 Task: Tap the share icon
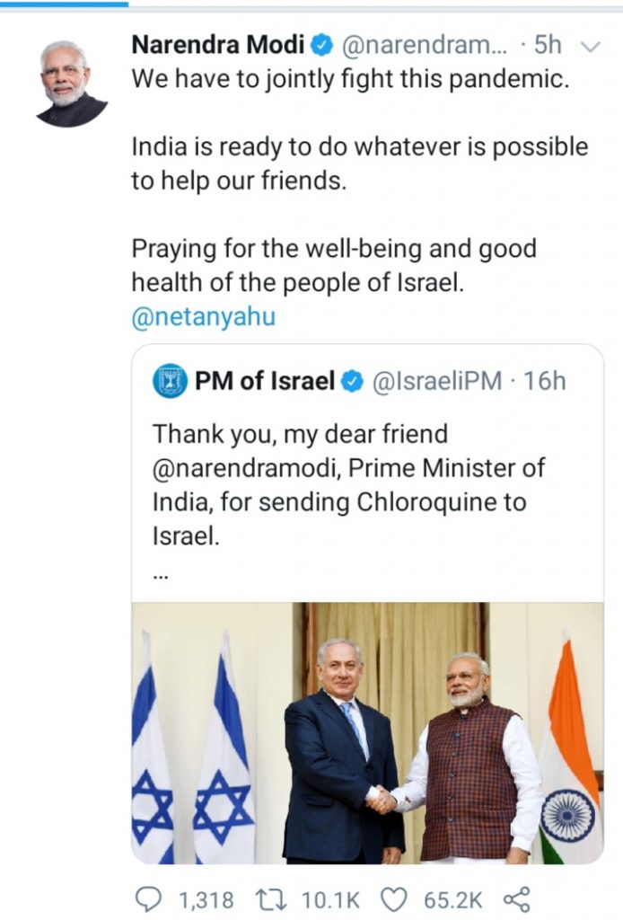click(516, 898)
